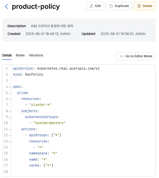
Task: Click the Edit button
Action: pyautogui.click(x=95, y=6)
